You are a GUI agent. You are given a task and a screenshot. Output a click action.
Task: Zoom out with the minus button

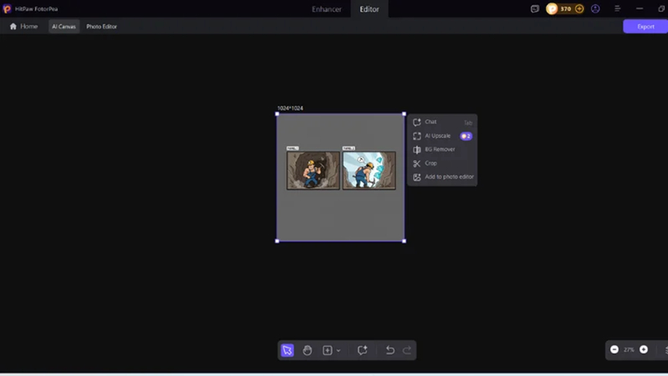click(x=614, y=349)
